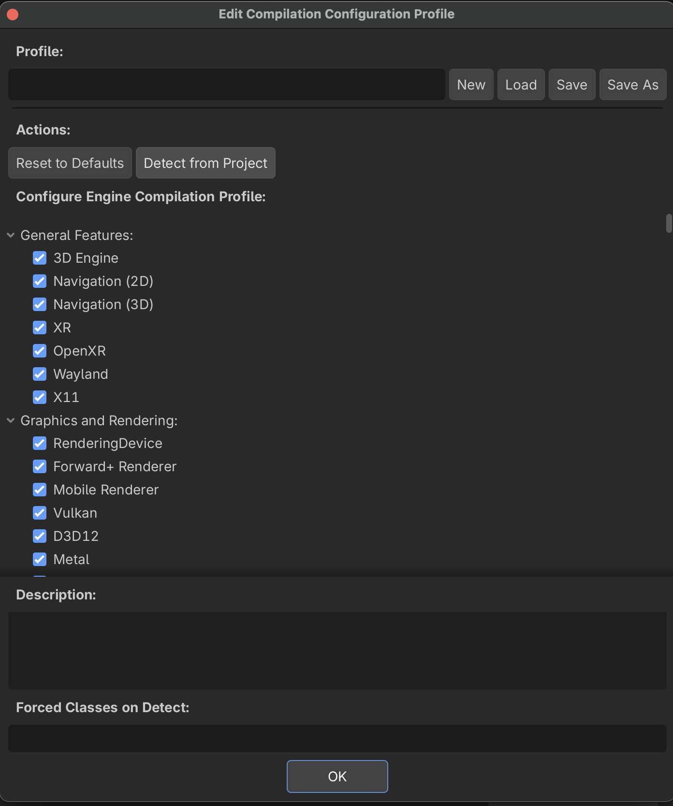Toggle the Wayland checkbox

(x=40, y=374)
